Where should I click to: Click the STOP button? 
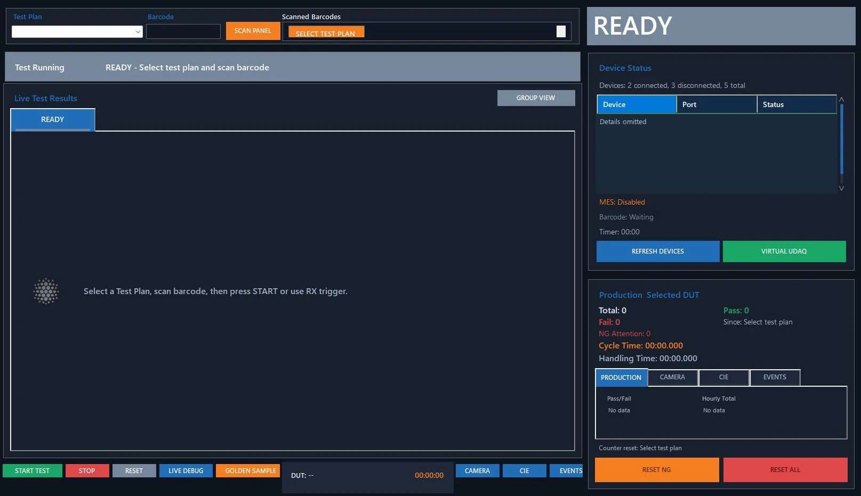(x=87, y=471)
